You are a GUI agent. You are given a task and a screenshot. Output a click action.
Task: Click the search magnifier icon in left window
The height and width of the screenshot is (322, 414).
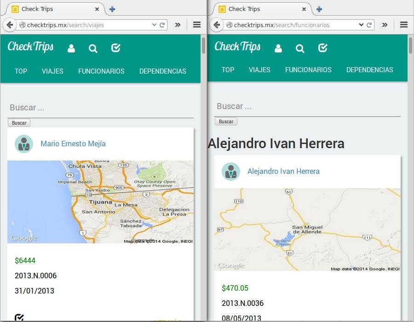coord(93,49)
